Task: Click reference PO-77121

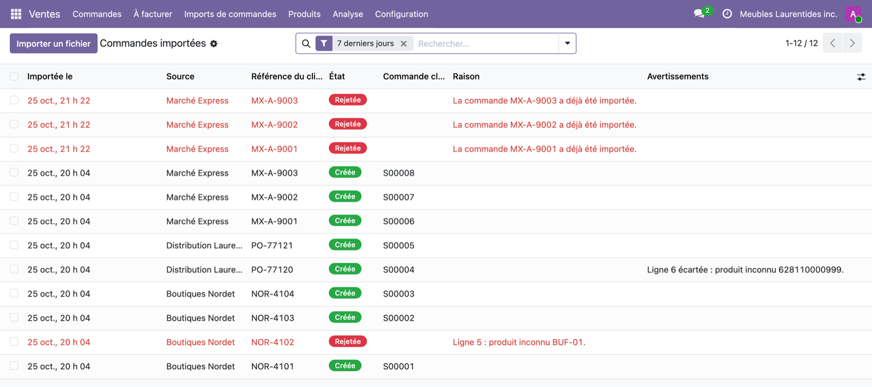Action: pos(272,245)
